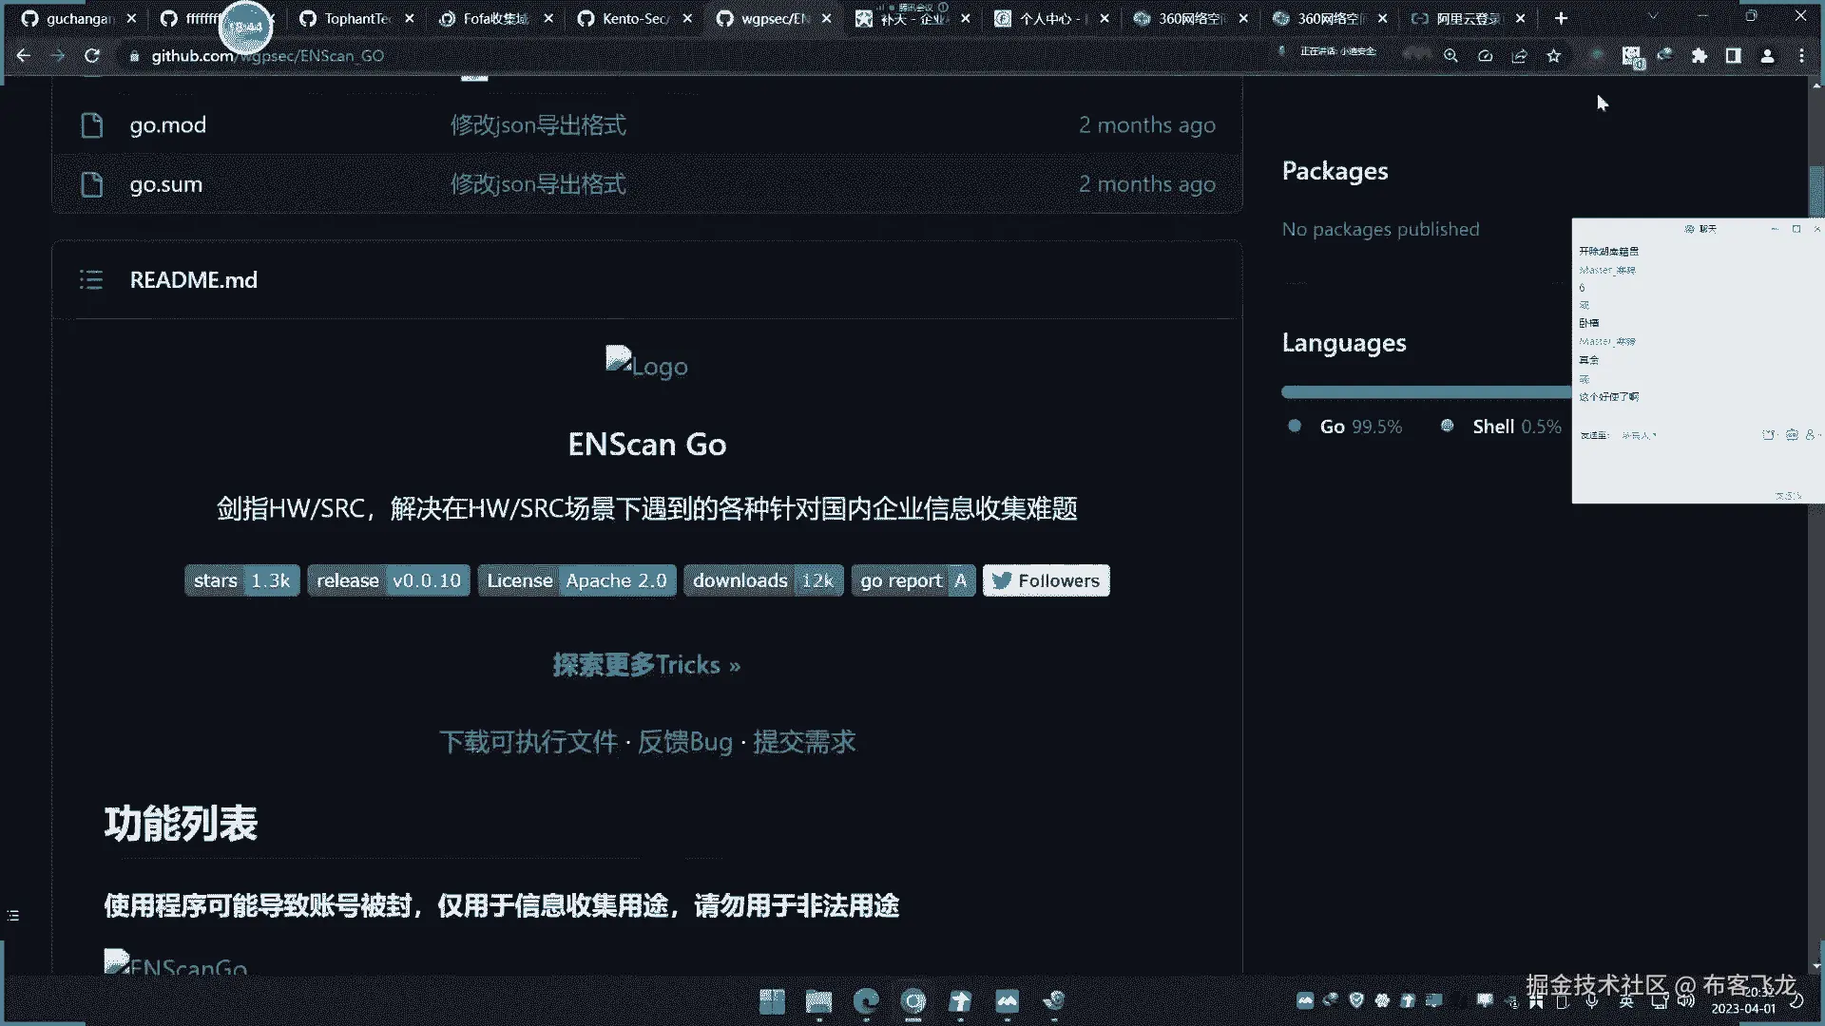
Task: Click the bookmark star icon in the address bar
Action: 1554,56
